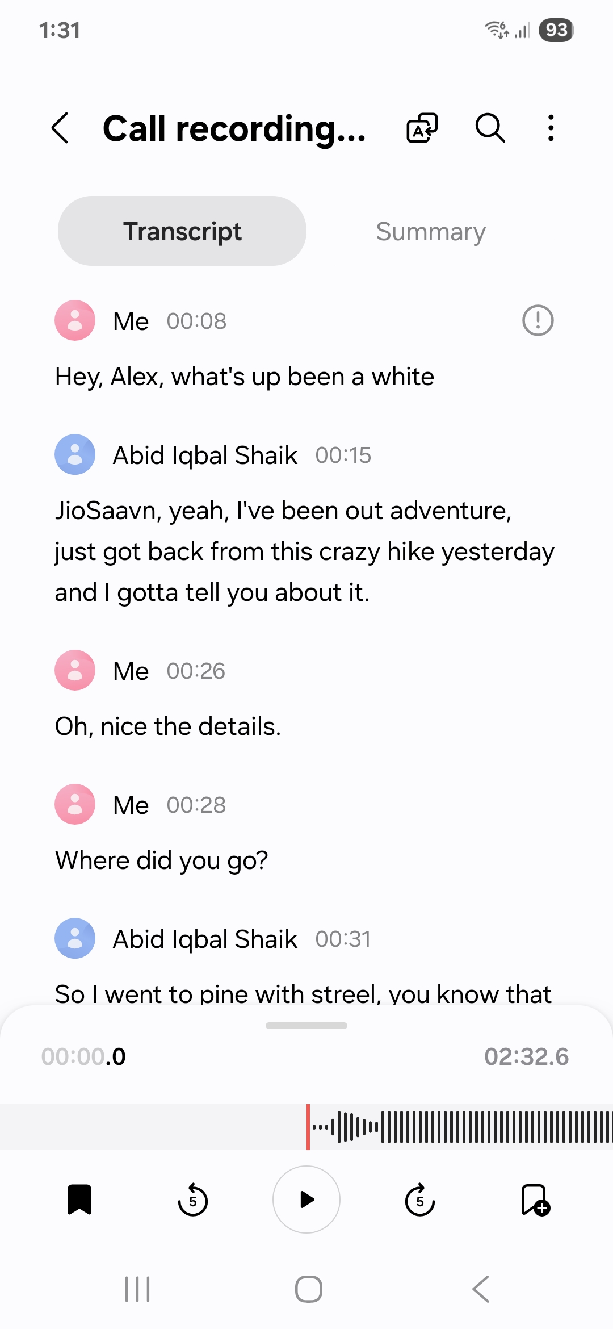613x1329 pixels.
Task: Open Android recent apps
Action: [137, 1289]
